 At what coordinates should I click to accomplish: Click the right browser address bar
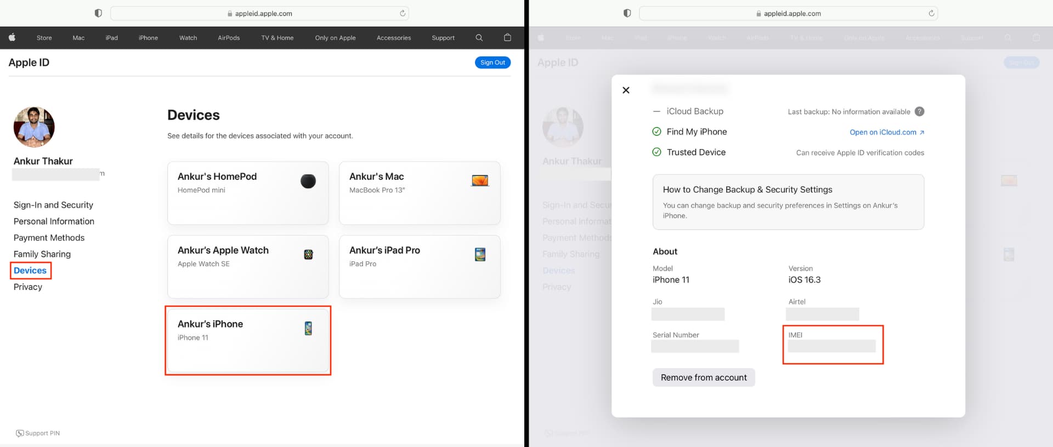(788, 13)
